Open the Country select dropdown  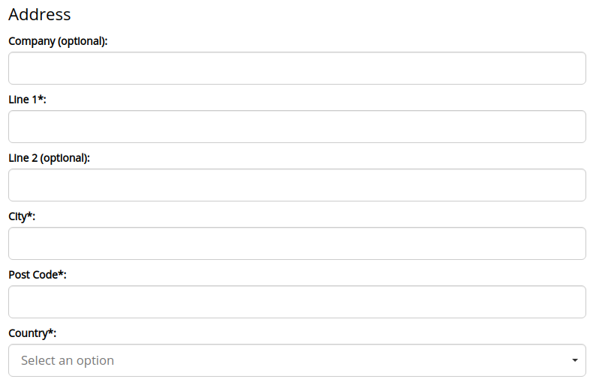[296, 360]
